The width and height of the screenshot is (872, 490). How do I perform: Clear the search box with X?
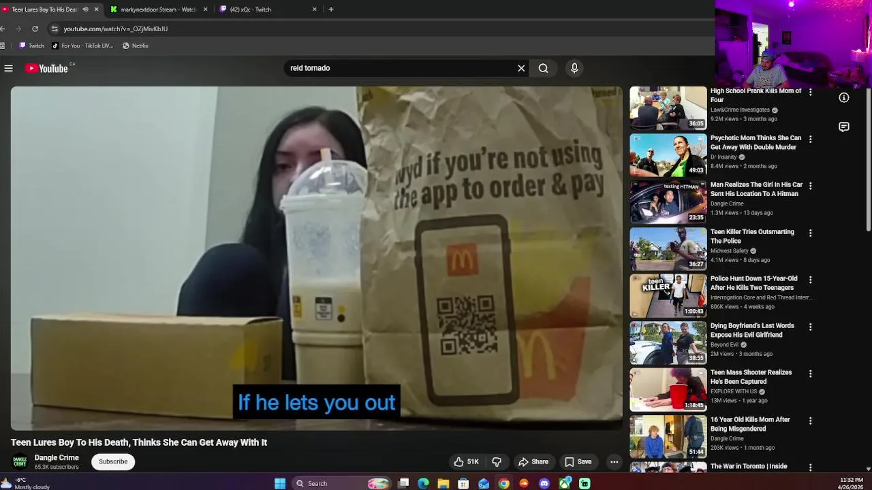pos(521,68)
